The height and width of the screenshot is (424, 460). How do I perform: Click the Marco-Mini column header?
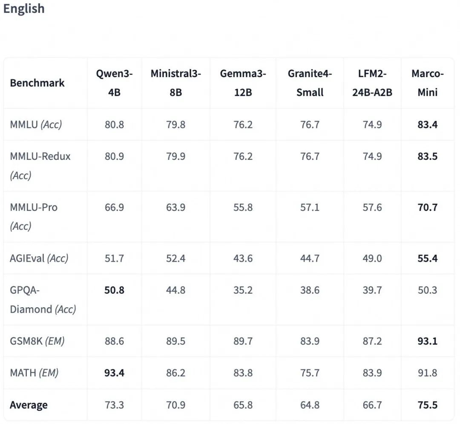(427, 83)
